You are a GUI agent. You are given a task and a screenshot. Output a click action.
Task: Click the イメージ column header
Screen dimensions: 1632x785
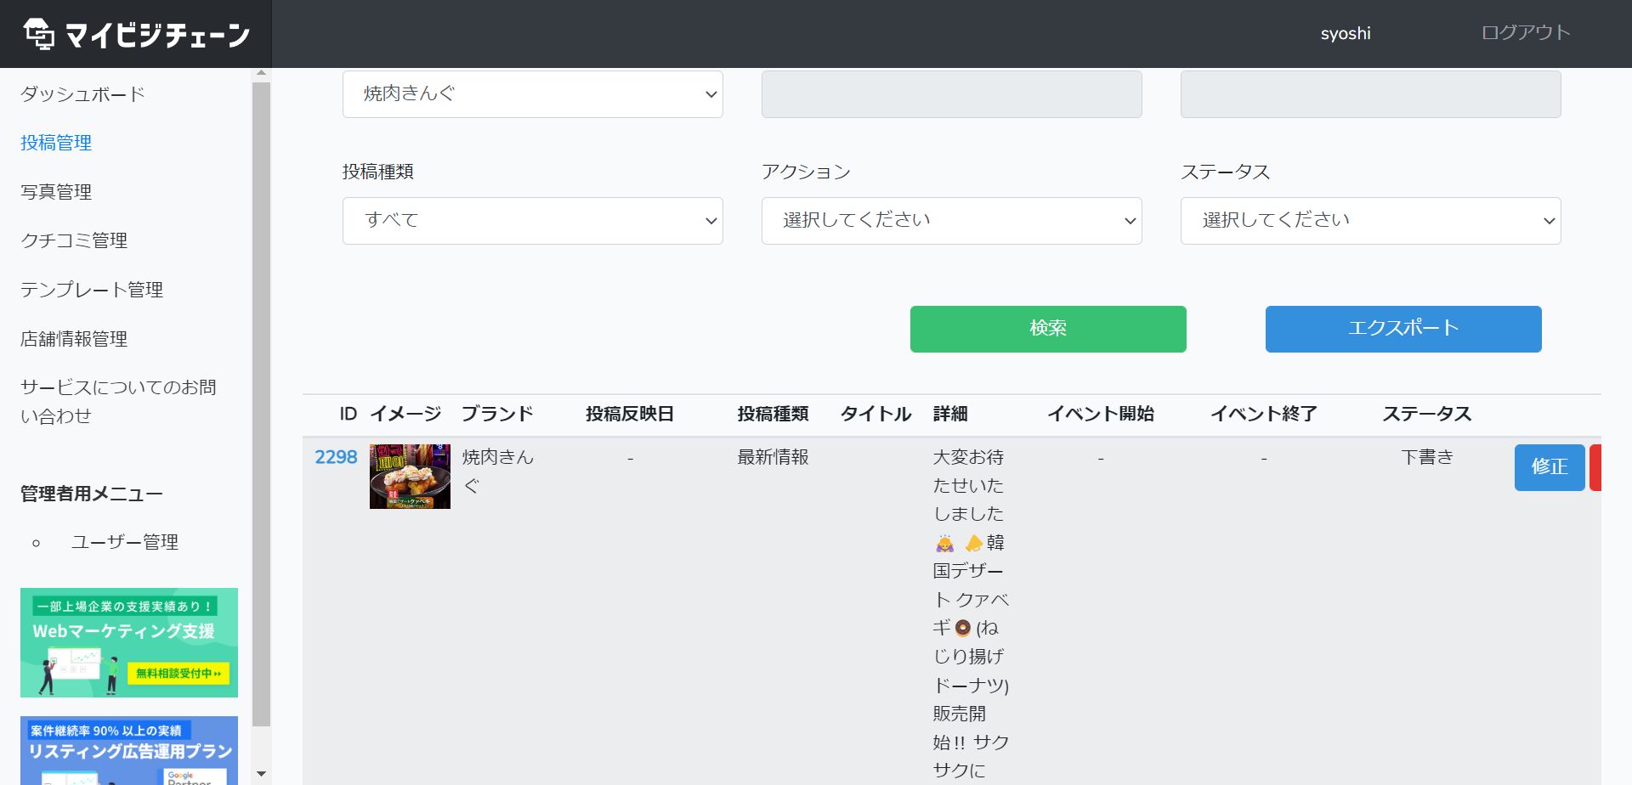(405, 414)
